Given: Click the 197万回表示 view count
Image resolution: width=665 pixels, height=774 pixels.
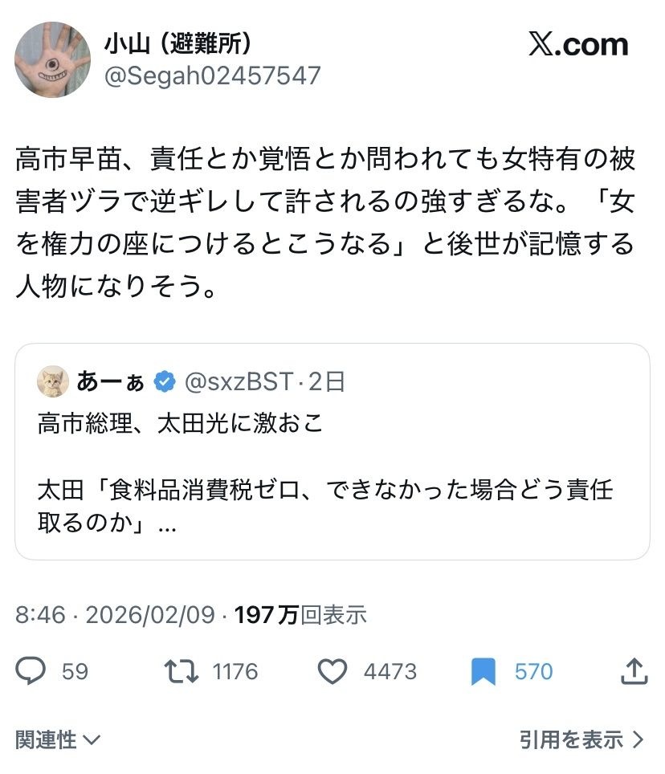Looking at the screenshot, I should [x=300, y=615].
